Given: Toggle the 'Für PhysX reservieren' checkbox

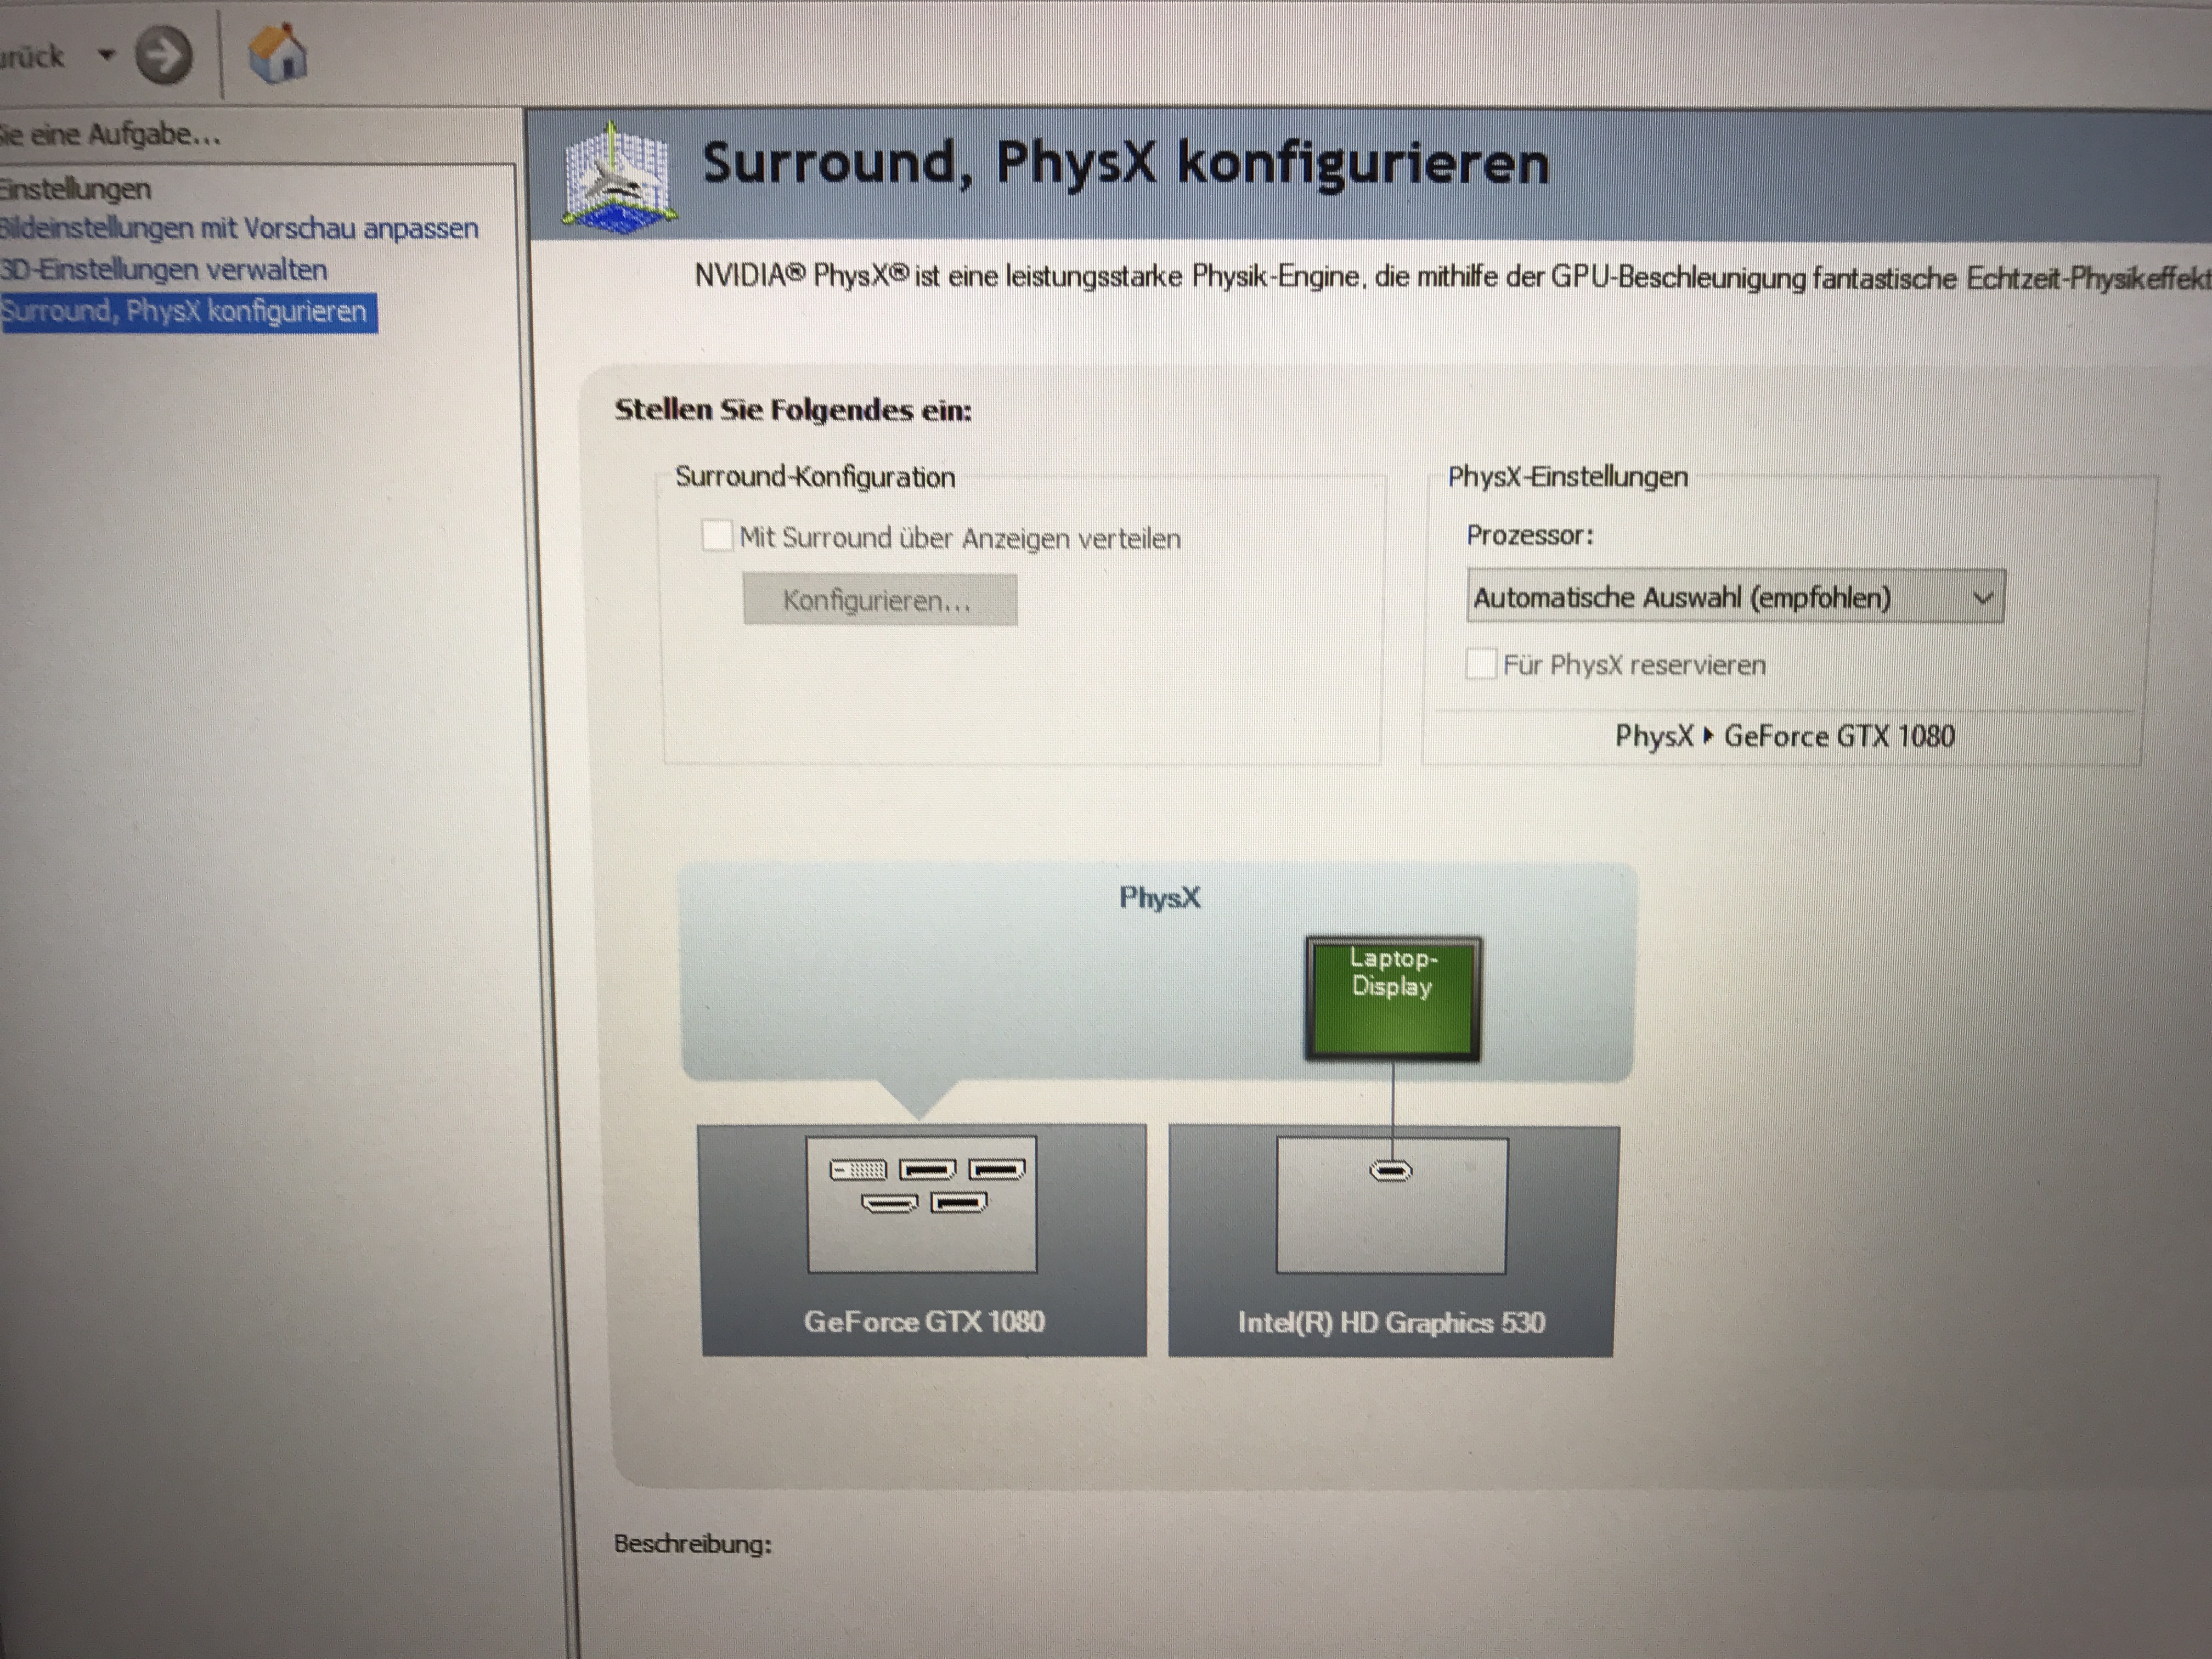Looking at the screenshot, I should [x=1481, y=664].
